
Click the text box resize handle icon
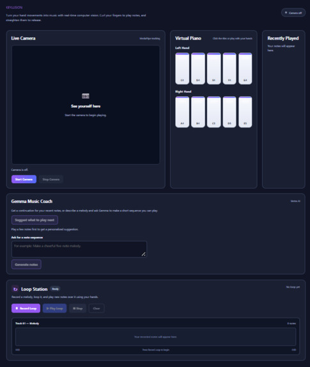coord(143,254)
